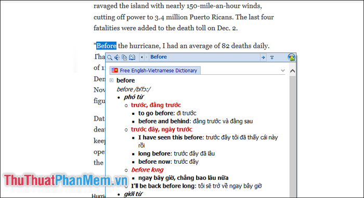Select the Free English-Vietnamese Dictionary tab
The width and height of the screenshot is (364, 198).
155,71
